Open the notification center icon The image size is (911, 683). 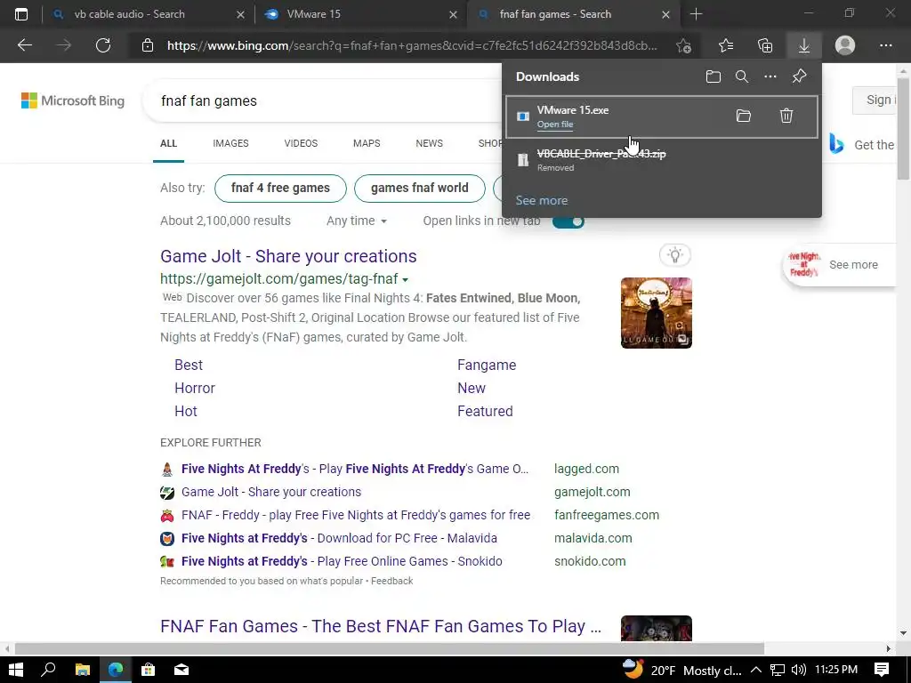tap(882, 670)
